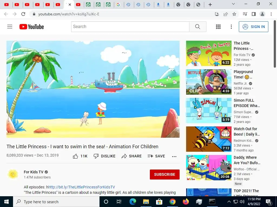Open the Windows Start menu
The image size is (277, 207).
coord(6,202)
